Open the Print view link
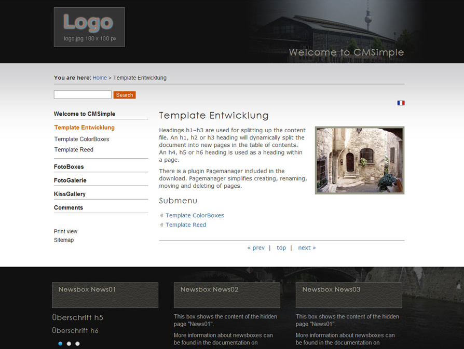The width and height of the screenshot is (464, 349). point(65,231)
